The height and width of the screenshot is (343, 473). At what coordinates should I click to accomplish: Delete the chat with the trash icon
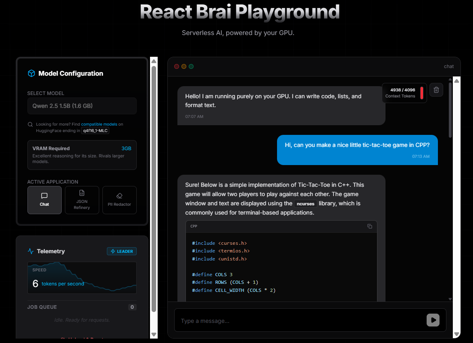[436, 89]
